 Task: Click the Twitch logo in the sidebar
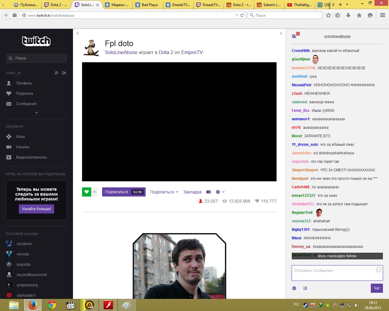[x=36, y=41]
